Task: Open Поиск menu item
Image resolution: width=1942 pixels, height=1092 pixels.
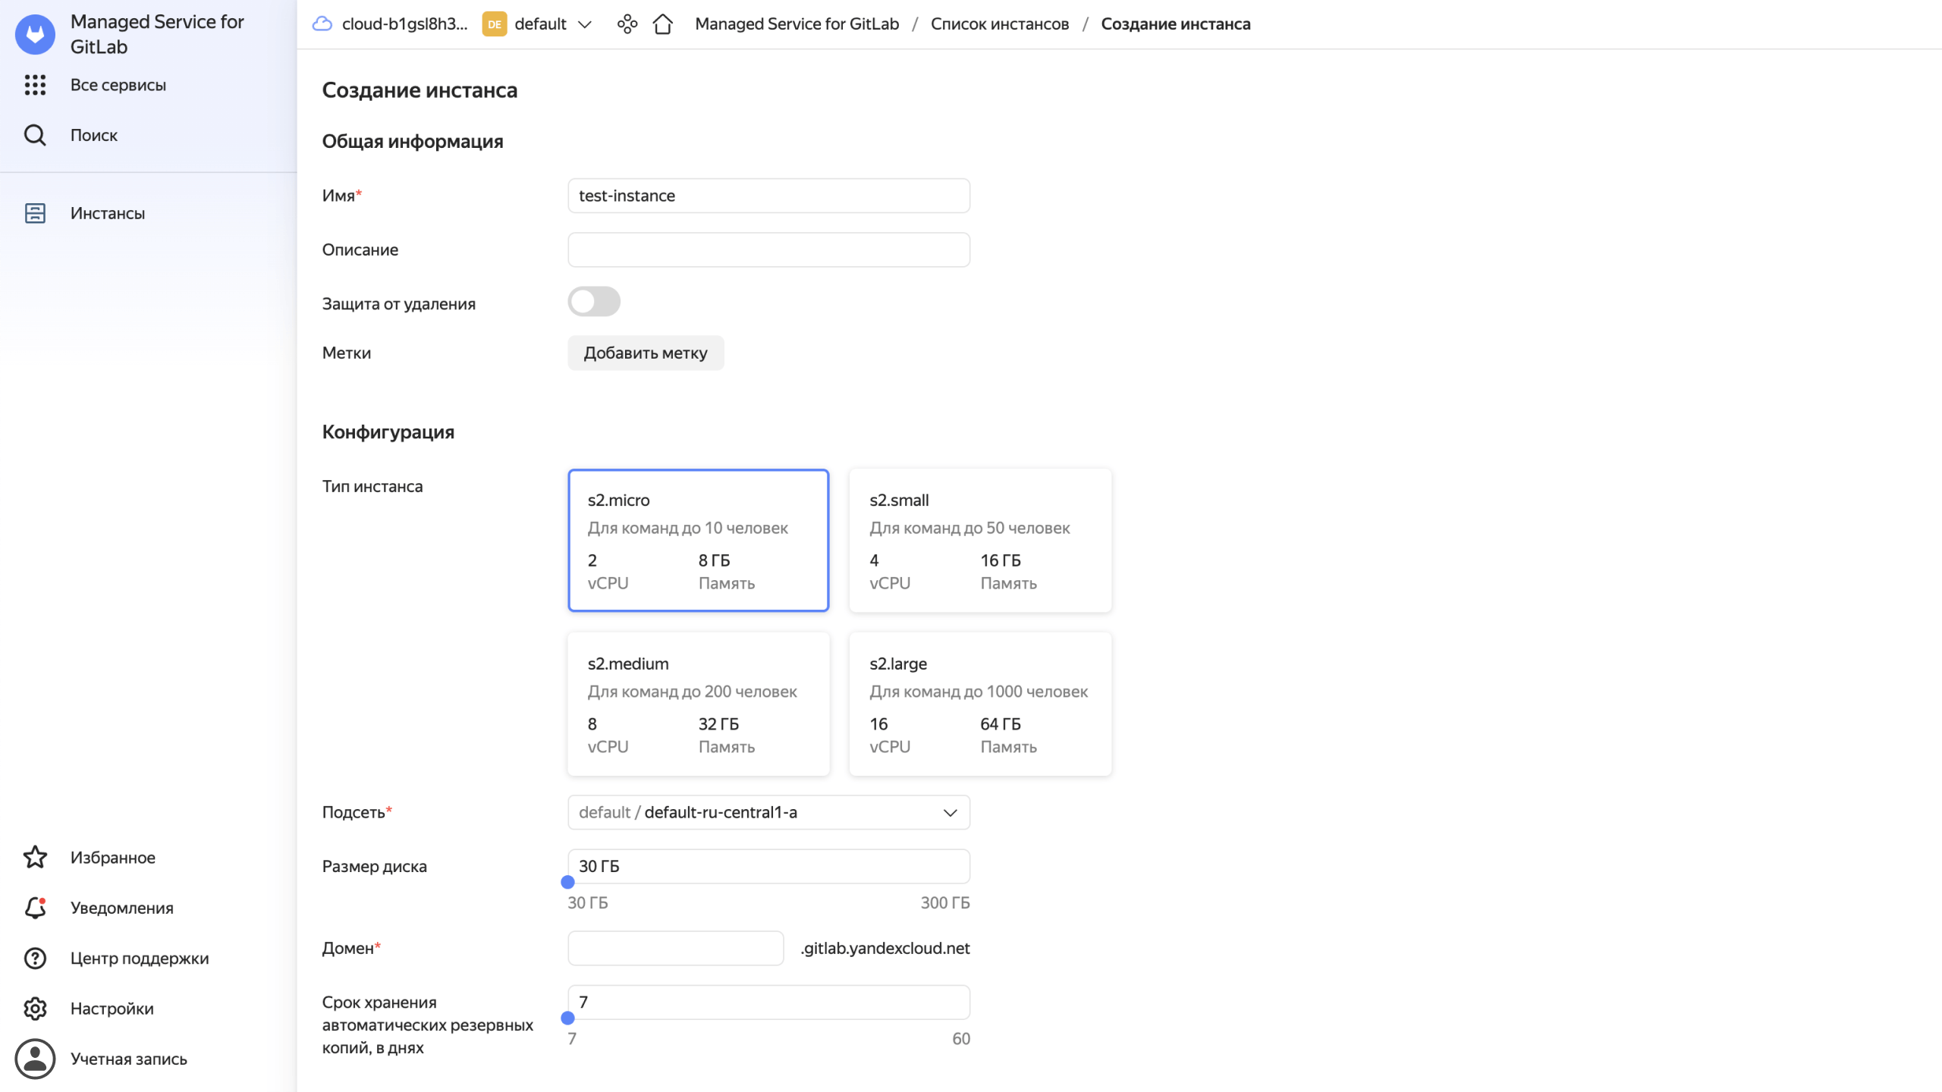Action: pyautogui.click(x=94, y=135)
